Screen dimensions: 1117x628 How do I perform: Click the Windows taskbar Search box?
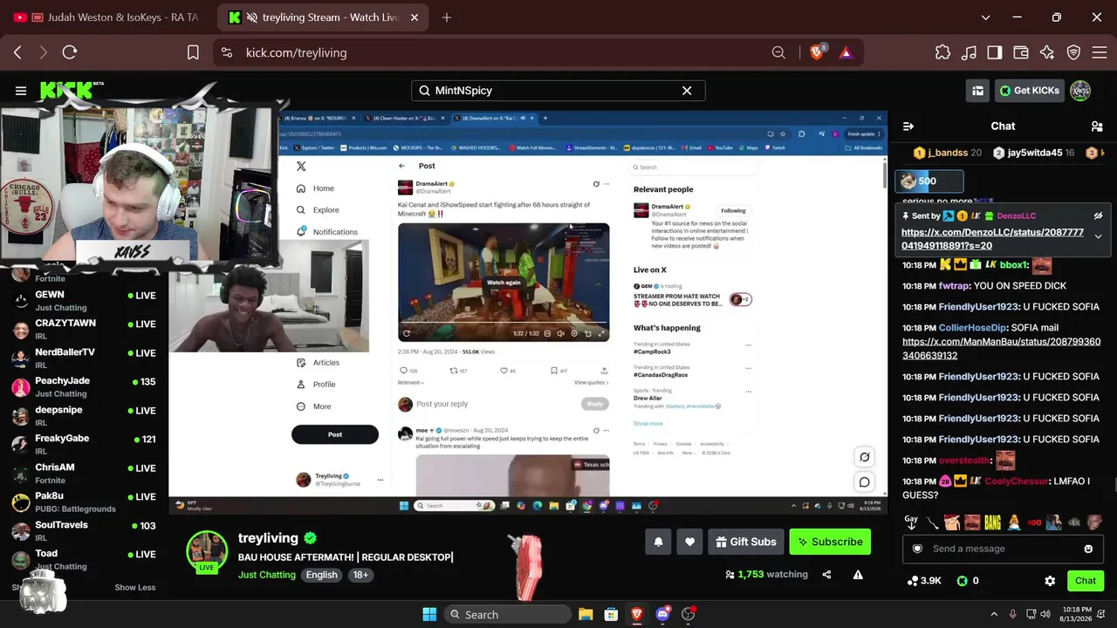click(507, 614)
